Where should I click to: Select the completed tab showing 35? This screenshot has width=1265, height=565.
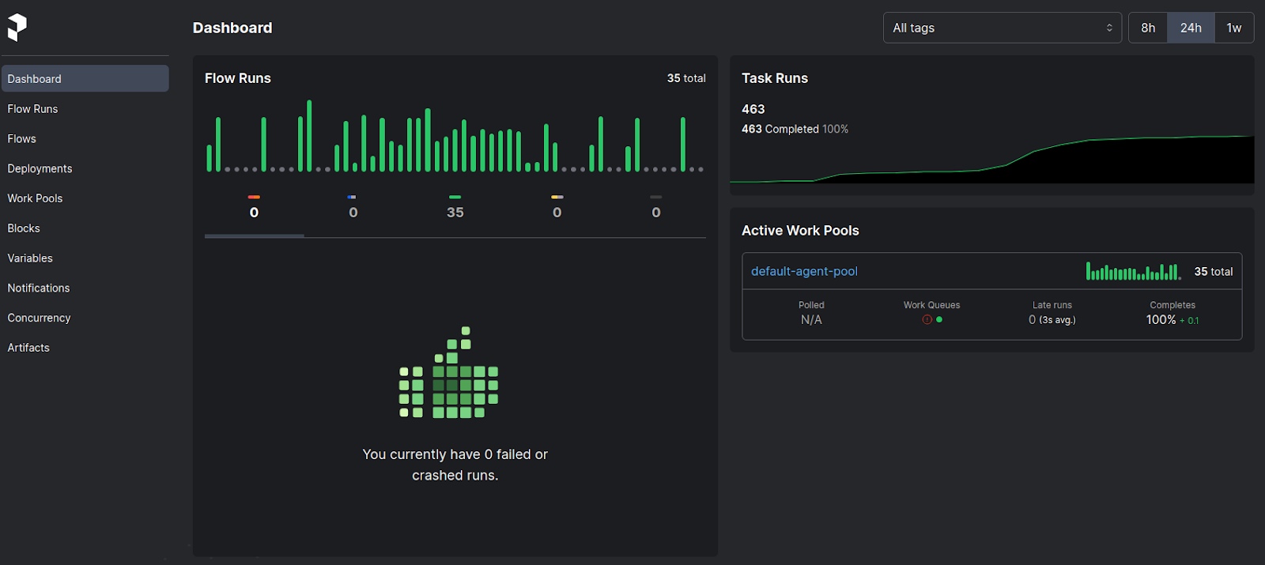tap(455, 209)
